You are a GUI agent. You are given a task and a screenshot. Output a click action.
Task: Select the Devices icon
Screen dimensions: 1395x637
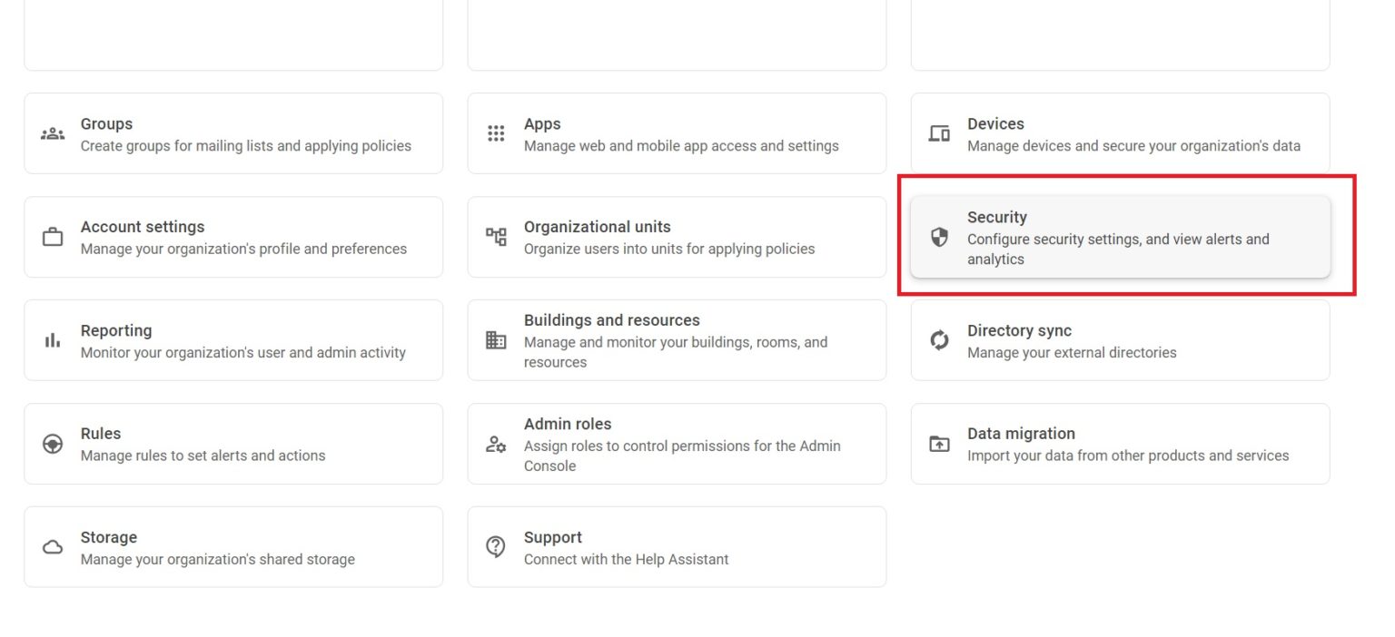pyautogui.click(x=938, y=132)
